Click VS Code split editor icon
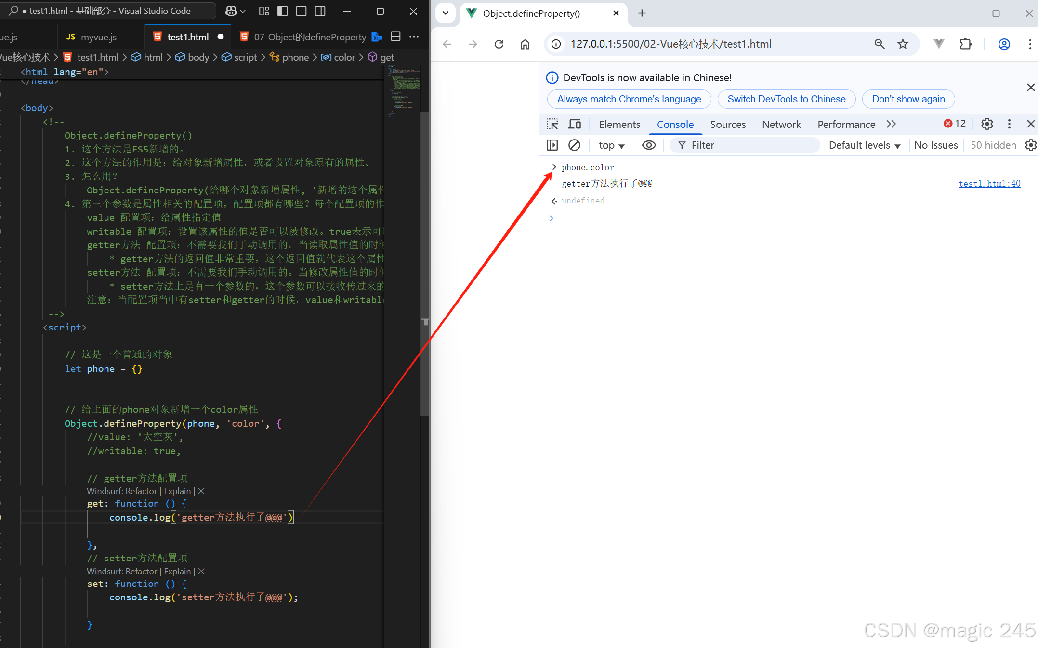This screenshot has height=648, width=1038. coord(395,37)
